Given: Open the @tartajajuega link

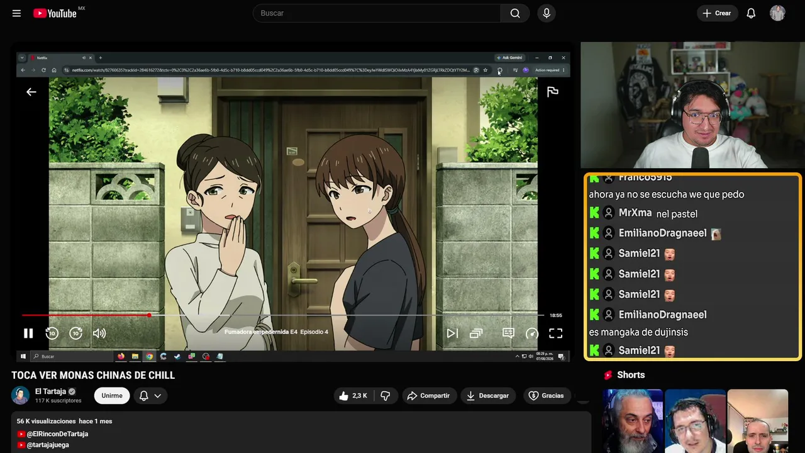Looking at the screenshot, I should pos(48,445).
